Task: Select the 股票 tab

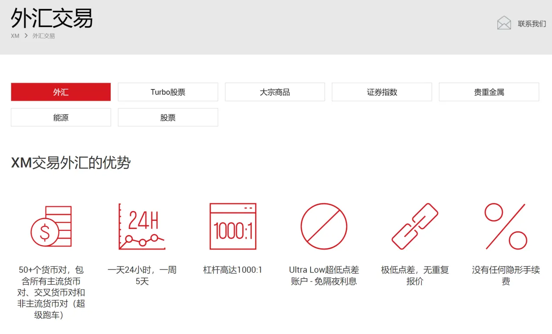Action: [x=168, y=117]
